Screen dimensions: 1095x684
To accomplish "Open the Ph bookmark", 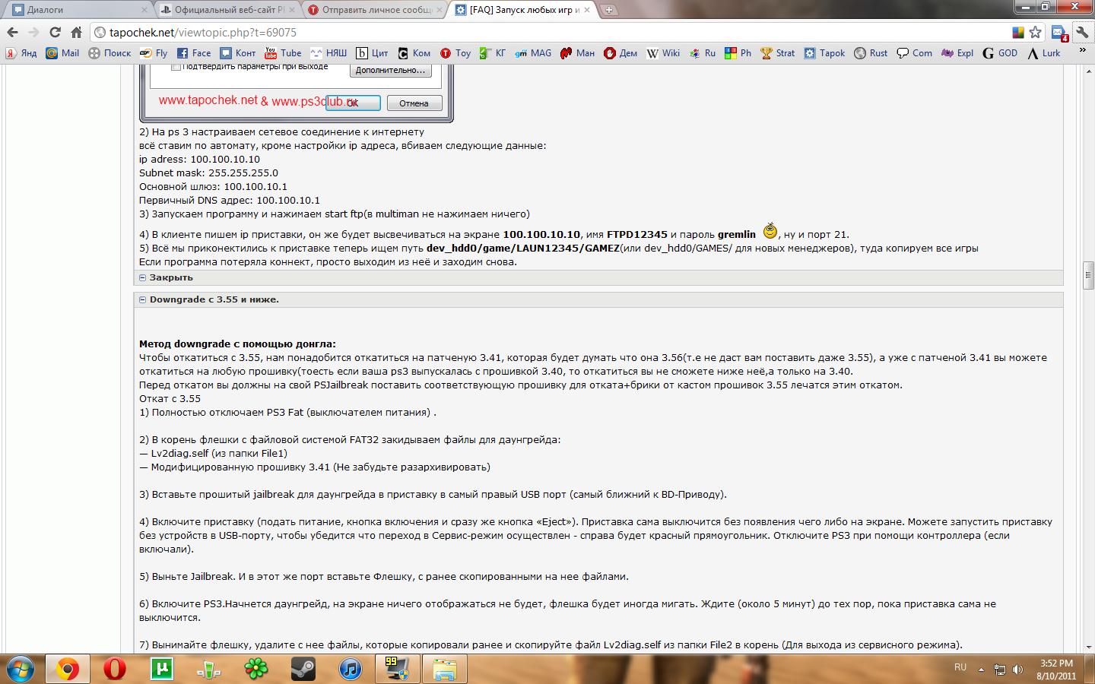I will click(738, 53).
